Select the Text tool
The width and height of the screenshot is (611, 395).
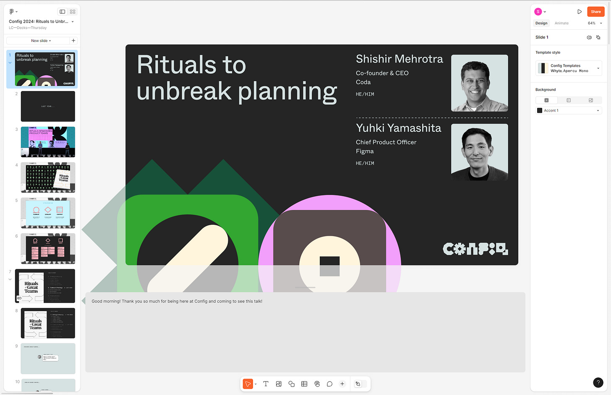(266, 384)
